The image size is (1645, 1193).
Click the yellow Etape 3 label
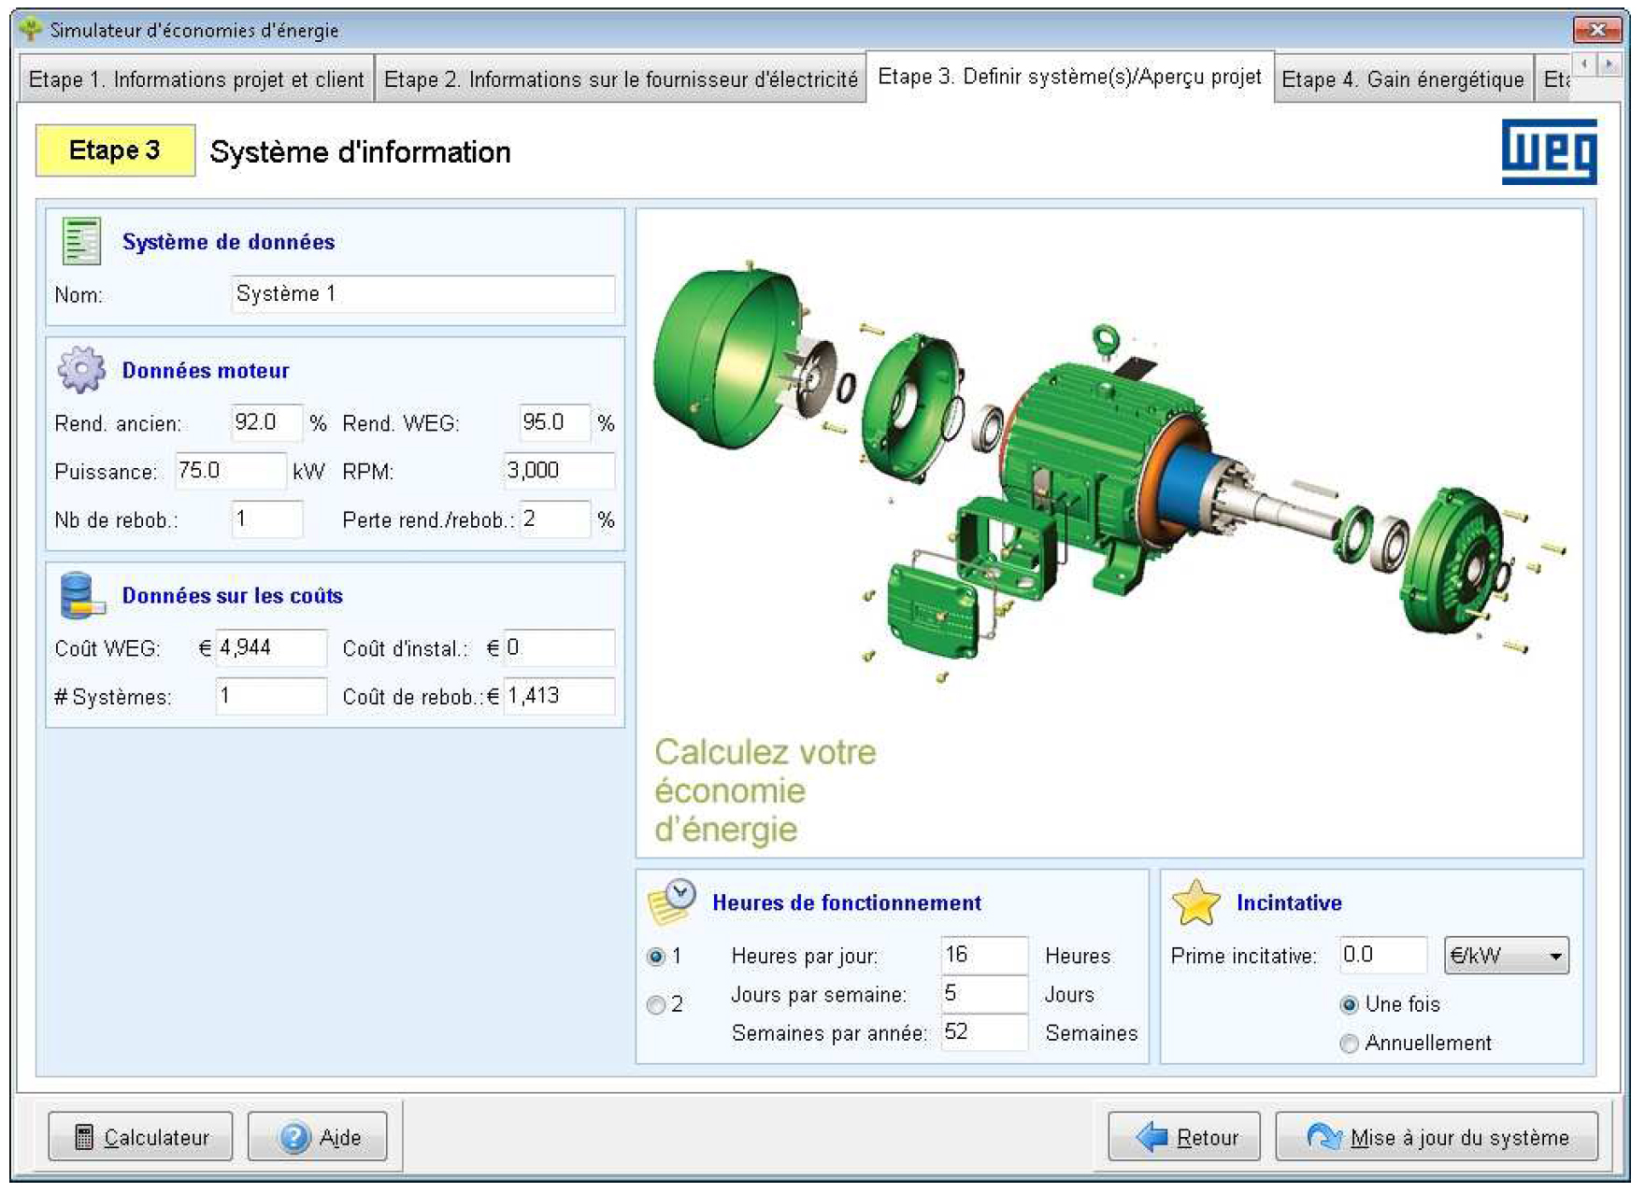(x=115, y=150)
